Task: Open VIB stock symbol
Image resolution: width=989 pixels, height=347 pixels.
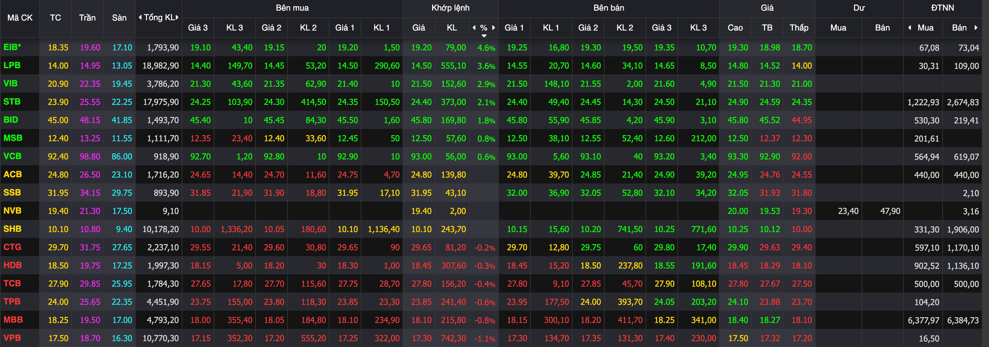Action: (10, 83)
